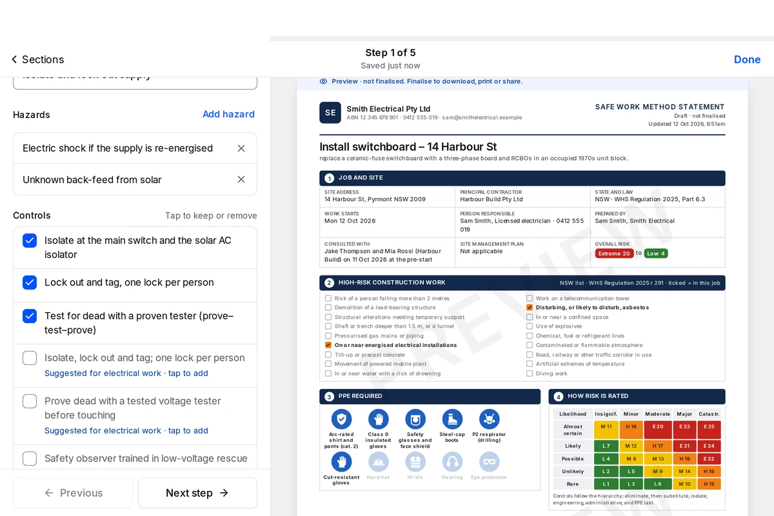Click the Low 4 risk badge

point(656,253)
